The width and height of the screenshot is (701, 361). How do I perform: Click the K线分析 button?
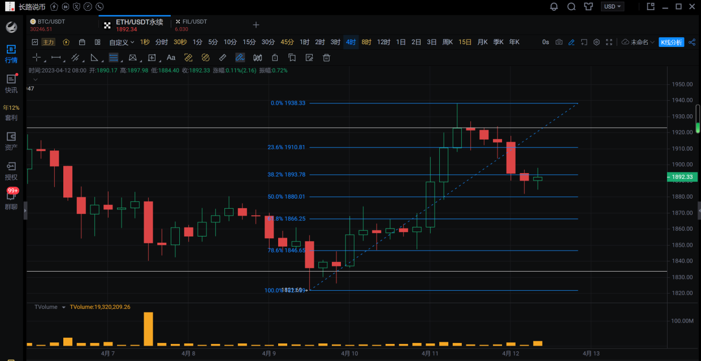672,42
